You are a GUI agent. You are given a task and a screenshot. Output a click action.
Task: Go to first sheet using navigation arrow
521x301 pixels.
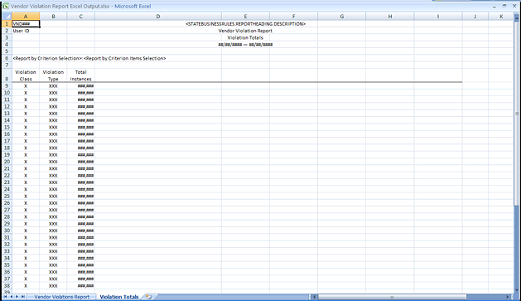tap(5, 297)
